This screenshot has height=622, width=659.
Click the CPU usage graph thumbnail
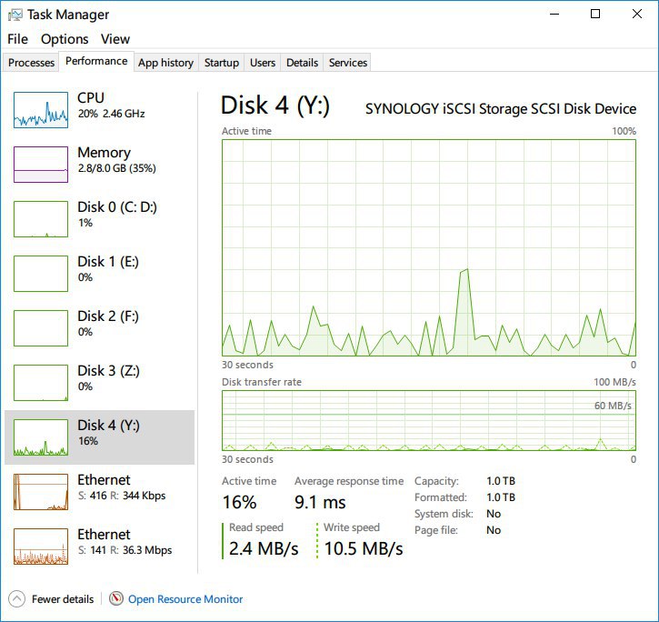(41, 110)
